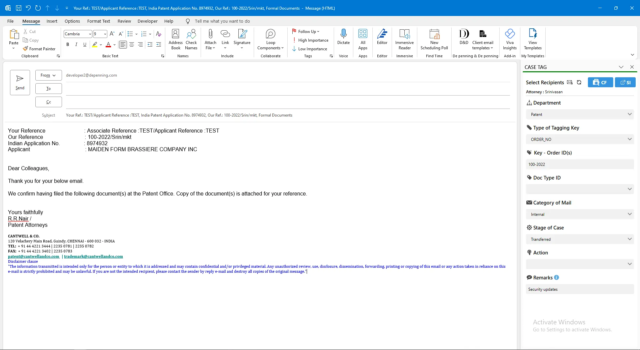Viewport: 640px width, 350px height.
Task: Launch the Editor tool
Action: tap(382, 37)
